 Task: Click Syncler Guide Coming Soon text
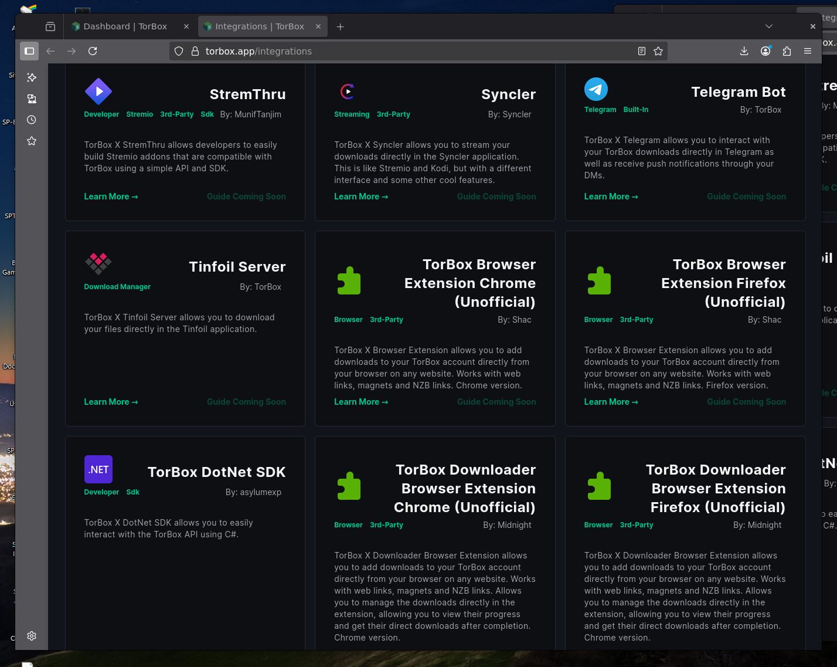tap(496, 197)
